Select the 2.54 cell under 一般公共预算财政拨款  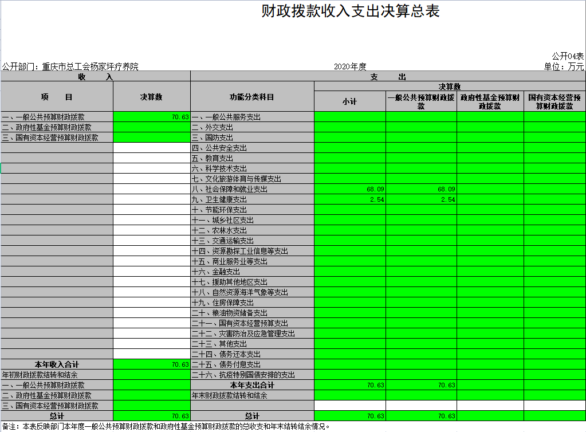[x=421, y=199]
